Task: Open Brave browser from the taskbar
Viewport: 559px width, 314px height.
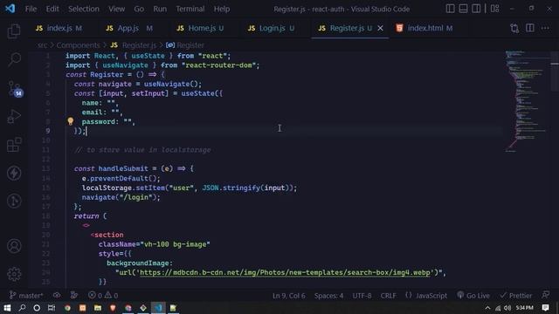Action: [x=113, y=308]
